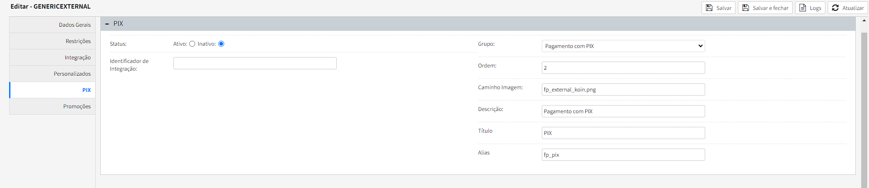869x188 pixels.
Task: Open the Grupo dropdown
Action: pyautogui.click(x=623, y=46)
